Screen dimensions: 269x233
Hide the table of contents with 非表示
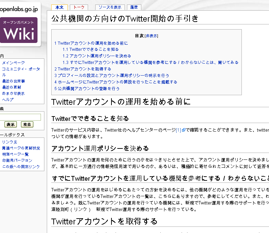[151, 36]
